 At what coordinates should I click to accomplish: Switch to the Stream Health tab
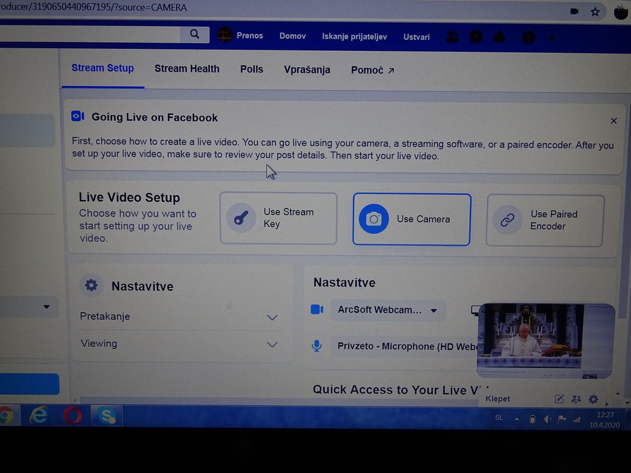(187, 69)
